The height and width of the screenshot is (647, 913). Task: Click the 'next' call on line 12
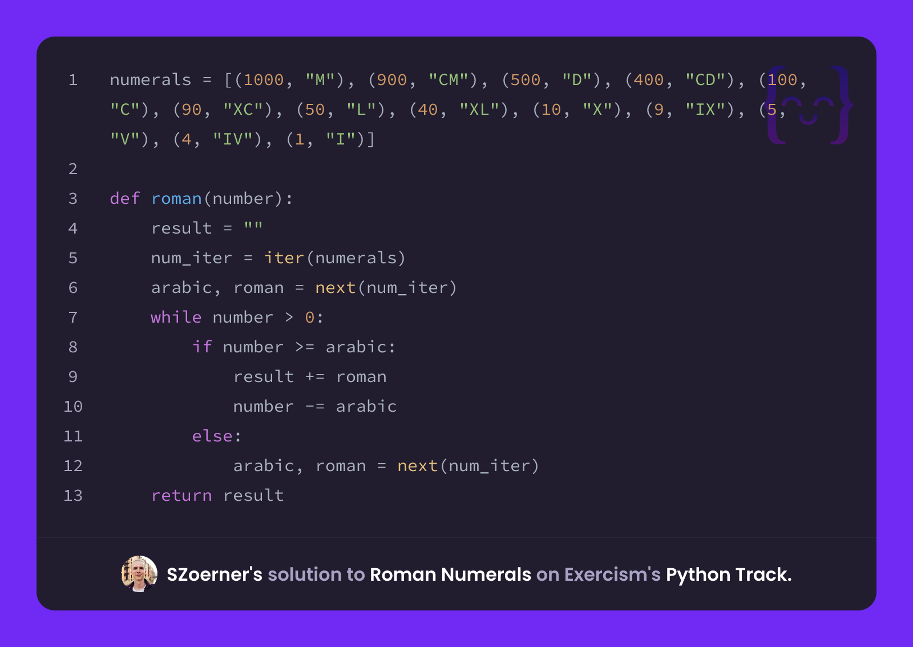(x=418, y=465)
